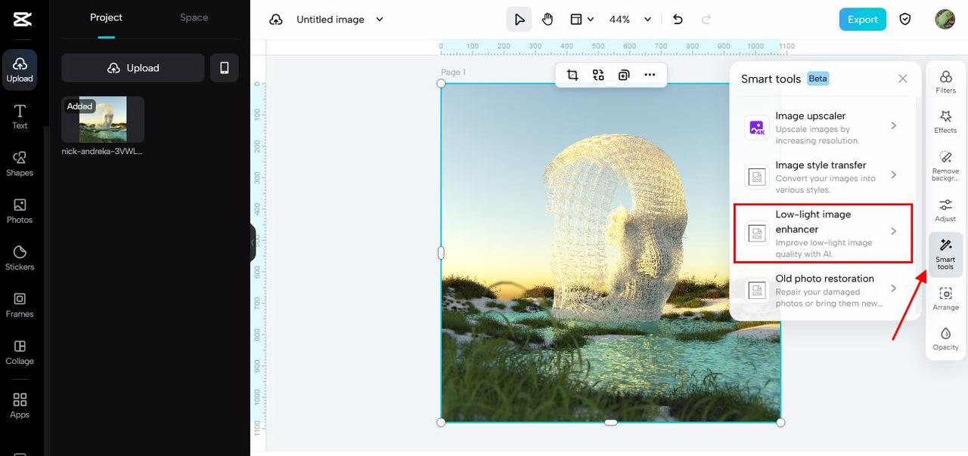The width and height of the screenshot is (968, 456).
Task: Open the Untitled image name dropdown
Action: pyautogui.click(x=340, y=20)
